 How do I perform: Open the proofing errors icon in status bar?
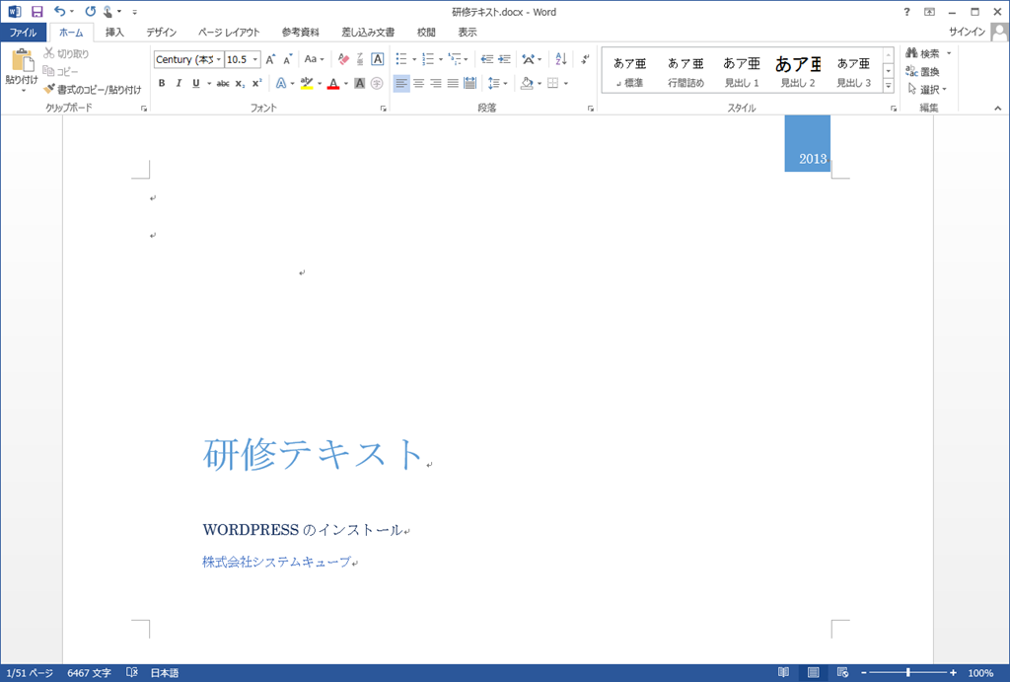pos(132,672)
